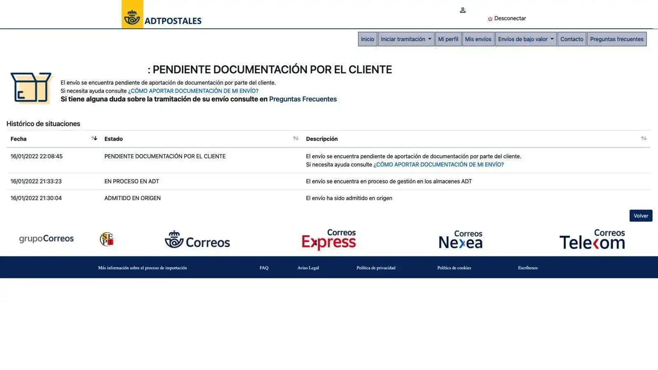Viewport: 658px width, 370px height.
Task: Click the large PENDIENTE DOCUMENTACIÓN page heading
Action: click(270, 69)
